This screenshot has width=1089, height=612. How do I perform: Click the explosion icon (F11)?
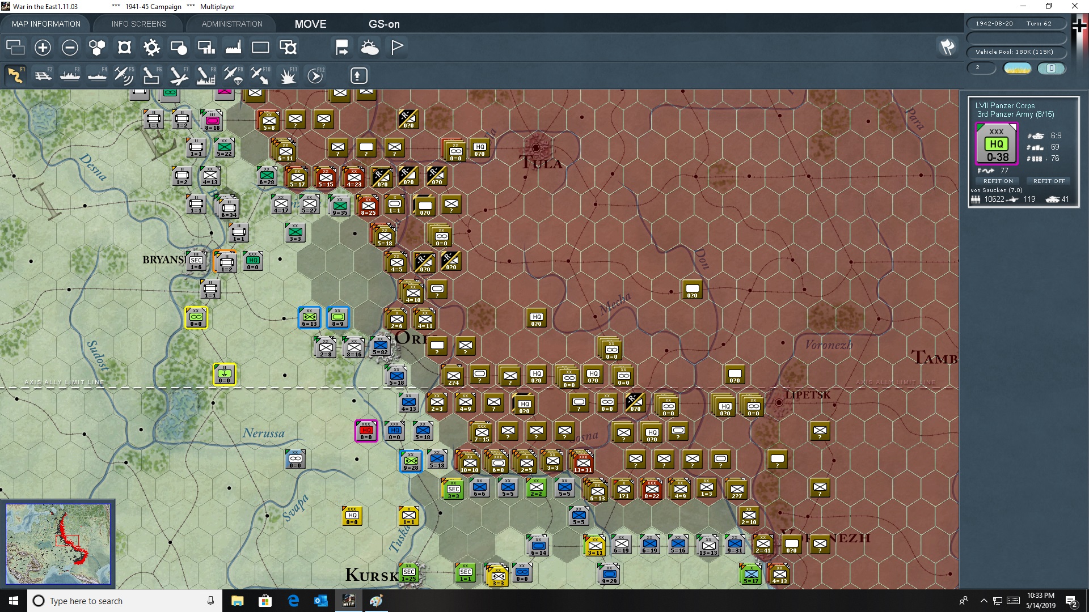coord(288,75)
